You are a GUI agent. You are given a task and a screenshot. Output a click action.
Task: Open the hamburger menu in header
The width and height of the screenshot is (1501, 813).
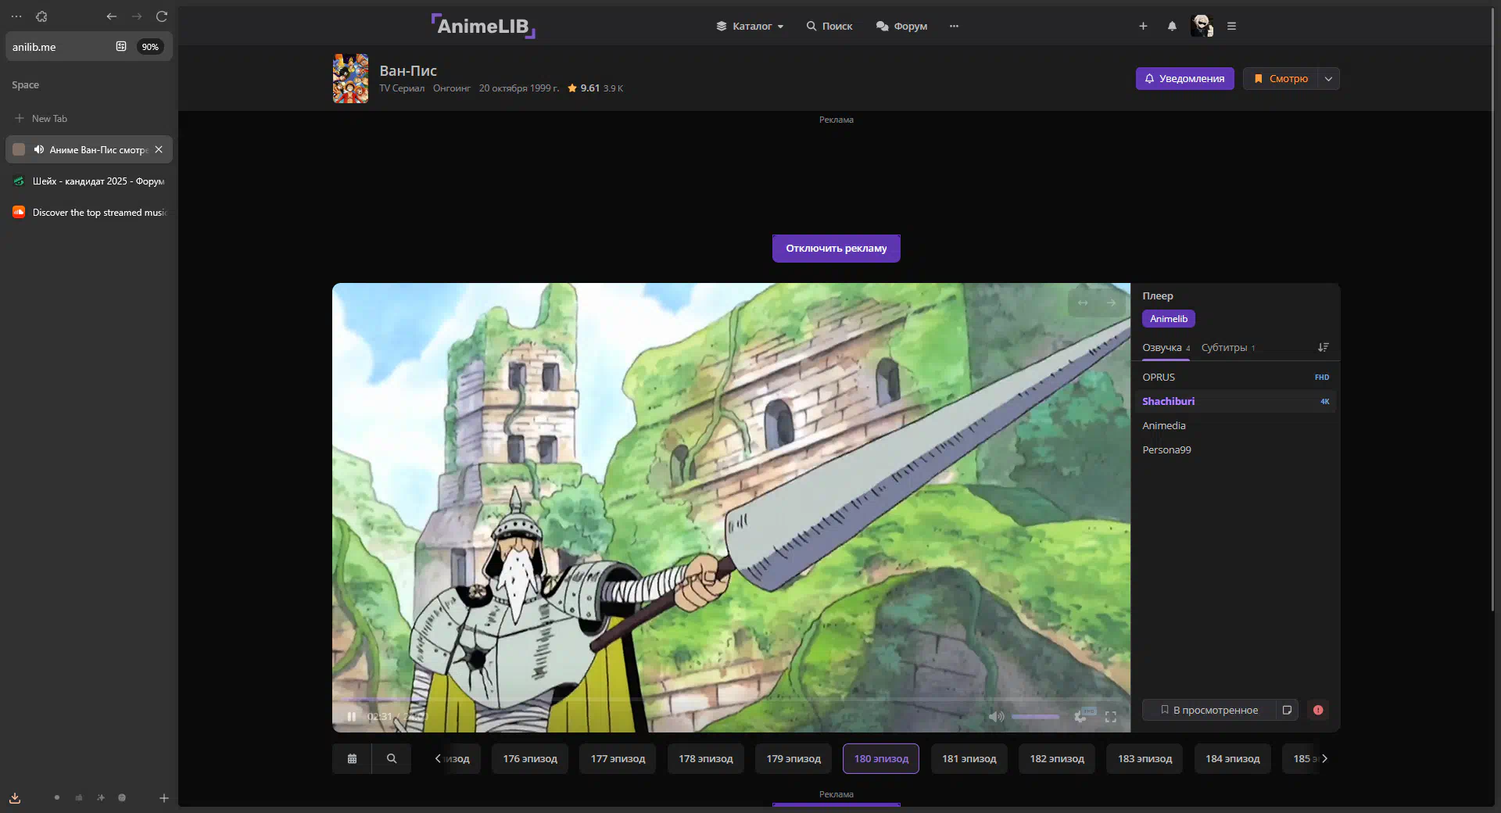coord(1231,26)
